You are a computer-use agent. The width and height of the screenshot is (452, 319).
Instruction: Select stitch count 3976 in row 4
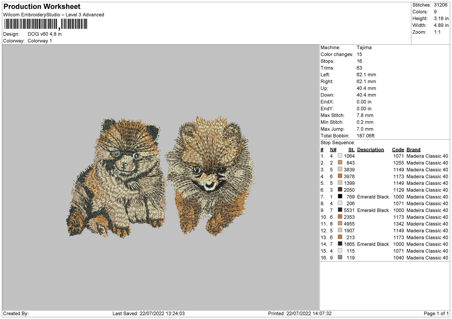pyautogui.click(x=349, y=177)
